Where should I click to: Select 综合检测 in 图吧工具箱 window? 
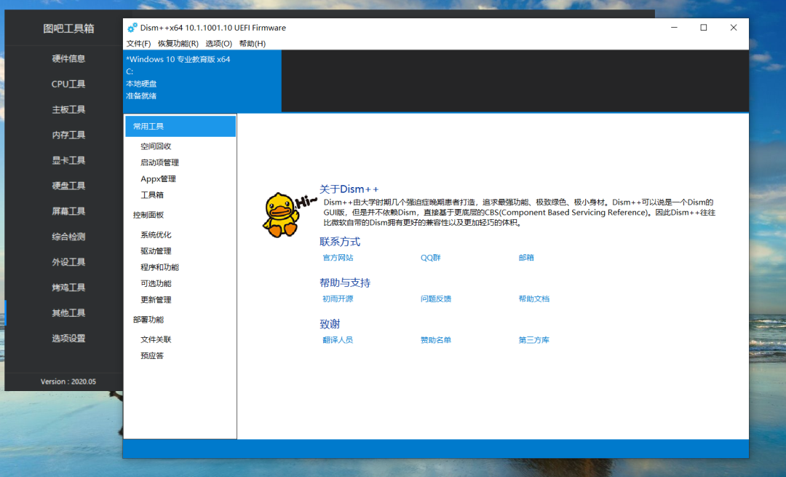pos(68,237)
